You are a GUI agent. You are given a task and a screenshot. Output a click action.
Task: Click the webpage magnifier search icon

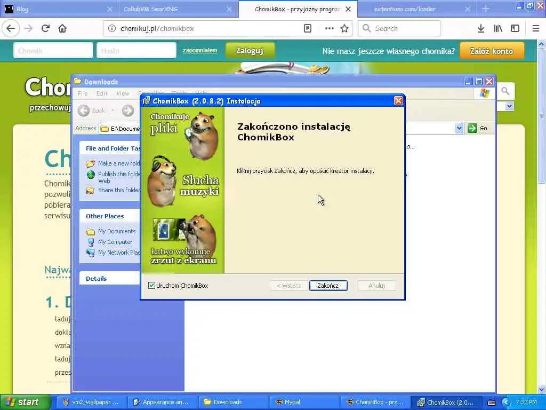coord(505,92)
